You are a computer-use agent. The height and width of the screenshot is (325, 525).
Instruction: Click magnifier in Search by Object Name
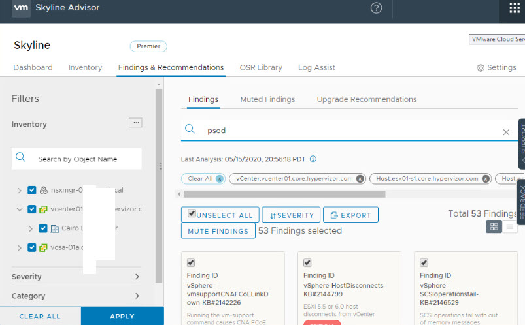21,157
